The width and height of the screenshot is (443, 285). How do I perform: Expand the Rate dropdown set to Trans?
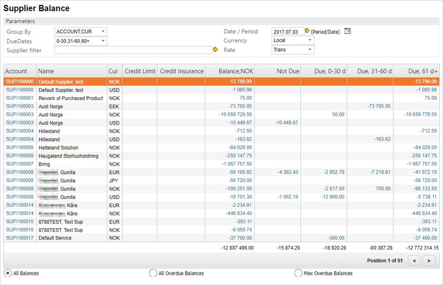coord(310,50)
